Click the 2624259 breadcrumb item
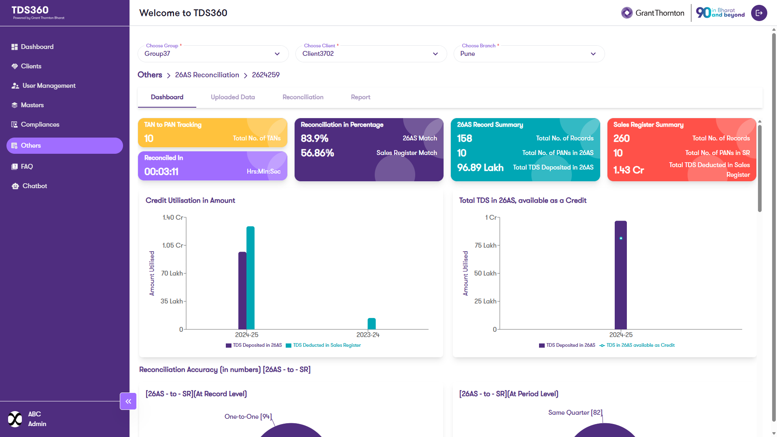Screen dimensions: 777x437 coord(265,75)
